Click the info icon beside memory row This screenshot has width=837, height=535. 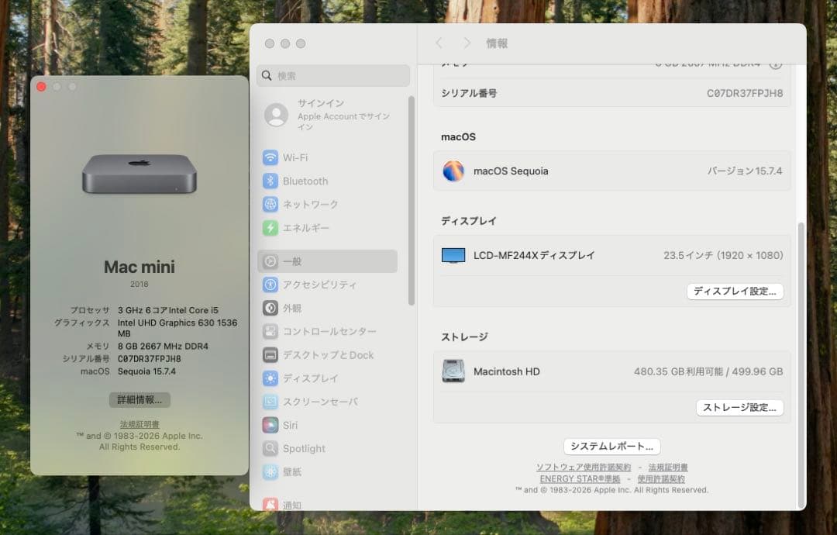[776, 64]
